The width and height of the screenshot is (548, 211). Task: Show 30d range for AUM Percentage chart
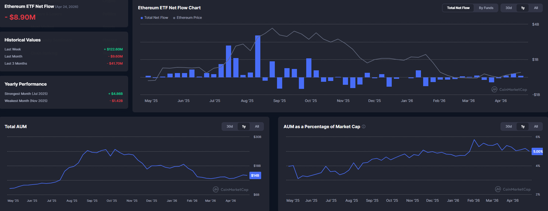pos(508,126)
